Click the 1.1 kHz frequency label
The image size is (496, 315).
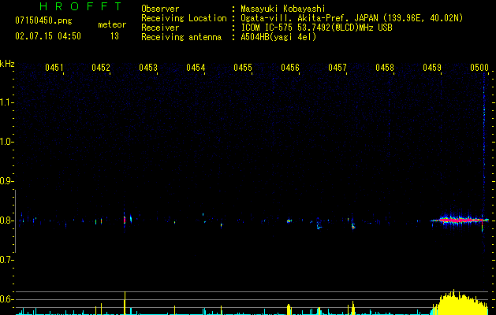point(6,102)
